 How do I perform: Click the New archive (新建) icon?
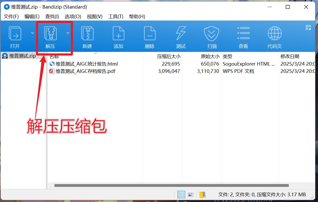[x=87, y=33]
